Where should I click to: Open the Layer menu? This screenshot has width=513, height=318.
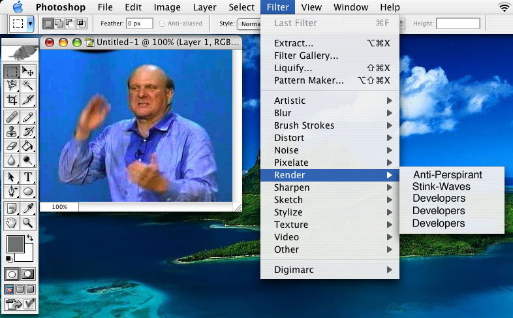204,7
